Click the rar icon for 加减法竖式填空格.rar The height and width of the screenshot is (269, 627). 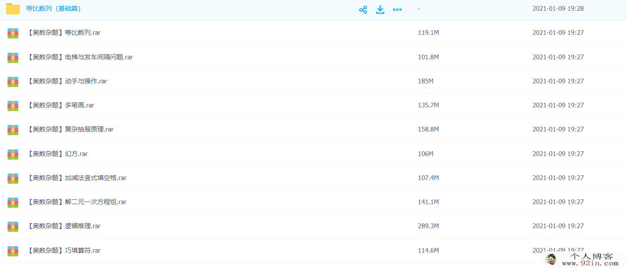point(13,178)
